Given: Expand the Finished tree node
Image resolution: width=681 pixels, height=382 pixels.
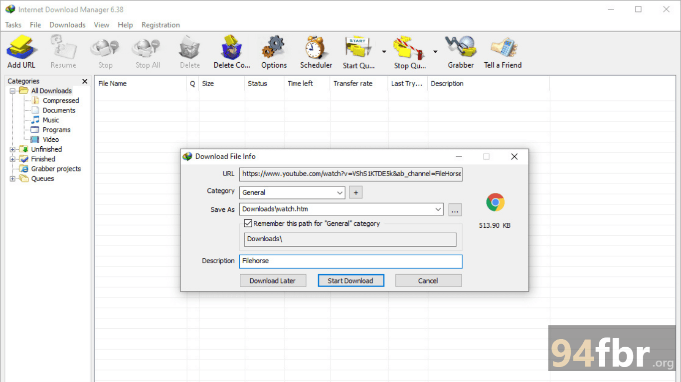Looking at the screenshot, I should tap(12, 159).
